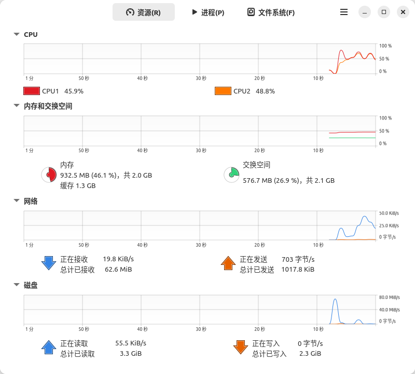
Task: Click the blue network receiving down arrow
Action: click(49, 263)
